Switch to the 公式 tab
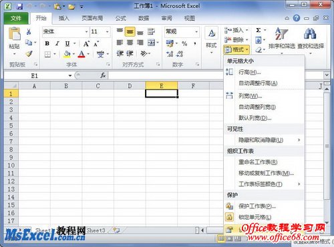Viewport: 334px width, 247px height. click(121, 18)
